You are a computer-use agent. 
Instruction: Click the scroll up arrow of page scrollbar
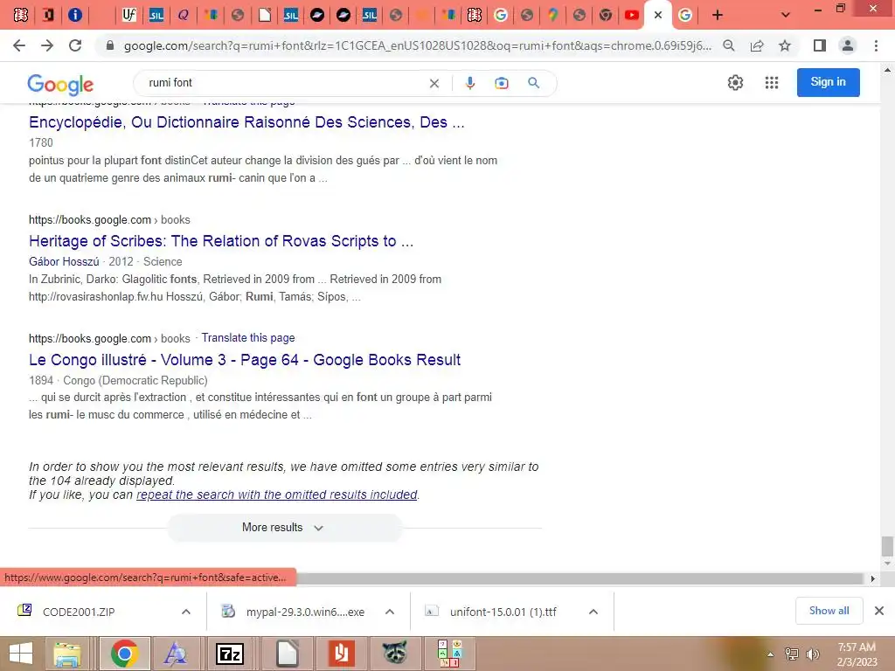(887, 70)
